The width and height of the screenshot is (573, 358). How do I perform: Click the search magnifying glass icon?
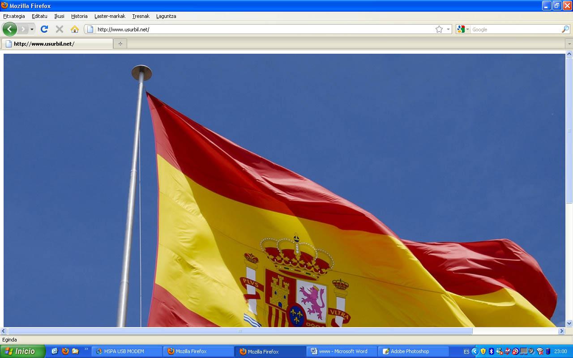565,29
